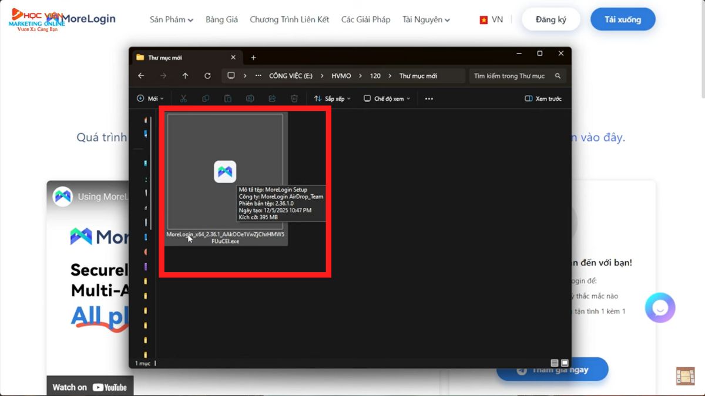705x396 pixels.
Task: Open the Chế độ xem view dropdown
Action: 386,99
